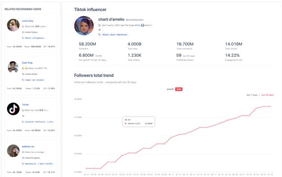
Task: Click the last data point on the trend line
Action: (x=270, y=106)
